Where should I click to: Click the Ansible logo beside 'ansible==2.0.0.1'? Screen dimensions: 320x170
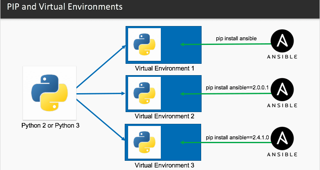[x=282, y=93]
